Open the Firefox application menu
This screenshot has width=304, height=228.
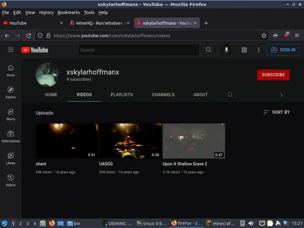point(297,35)
